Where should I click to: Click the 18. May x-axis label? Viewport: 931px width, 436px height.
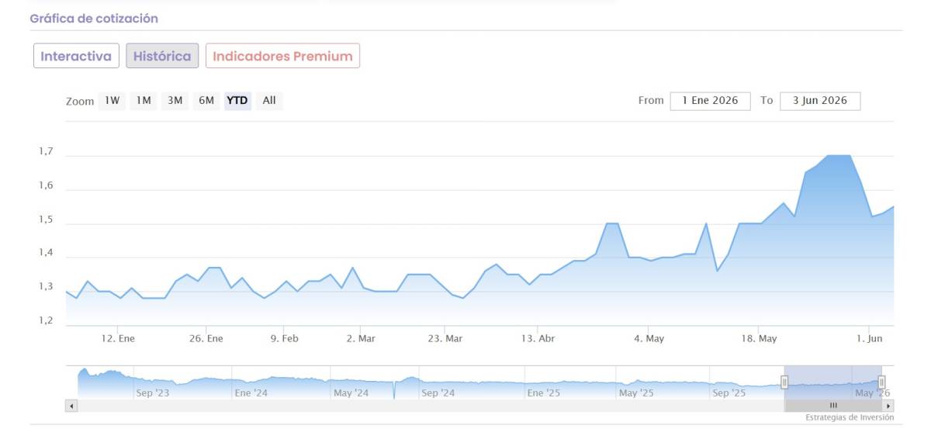pyautogui.click(x=758, y=338)
